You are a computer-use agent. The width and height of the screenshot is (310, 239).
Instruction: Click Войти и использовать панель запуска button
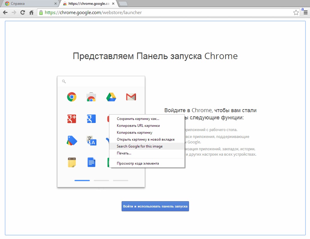click(155, 206)
